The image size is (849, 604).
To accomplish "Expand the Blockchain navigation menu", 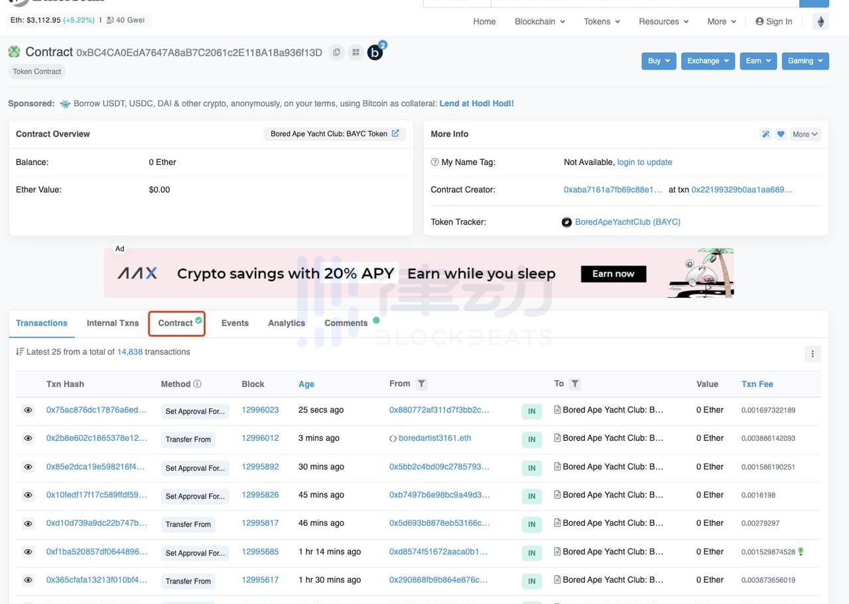I will tap(540, 21).
